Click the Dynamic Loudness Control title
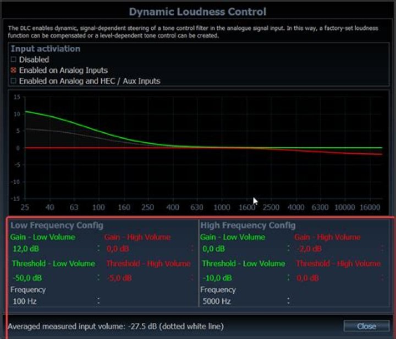The image size is (396, 339). tap(197, 12)
